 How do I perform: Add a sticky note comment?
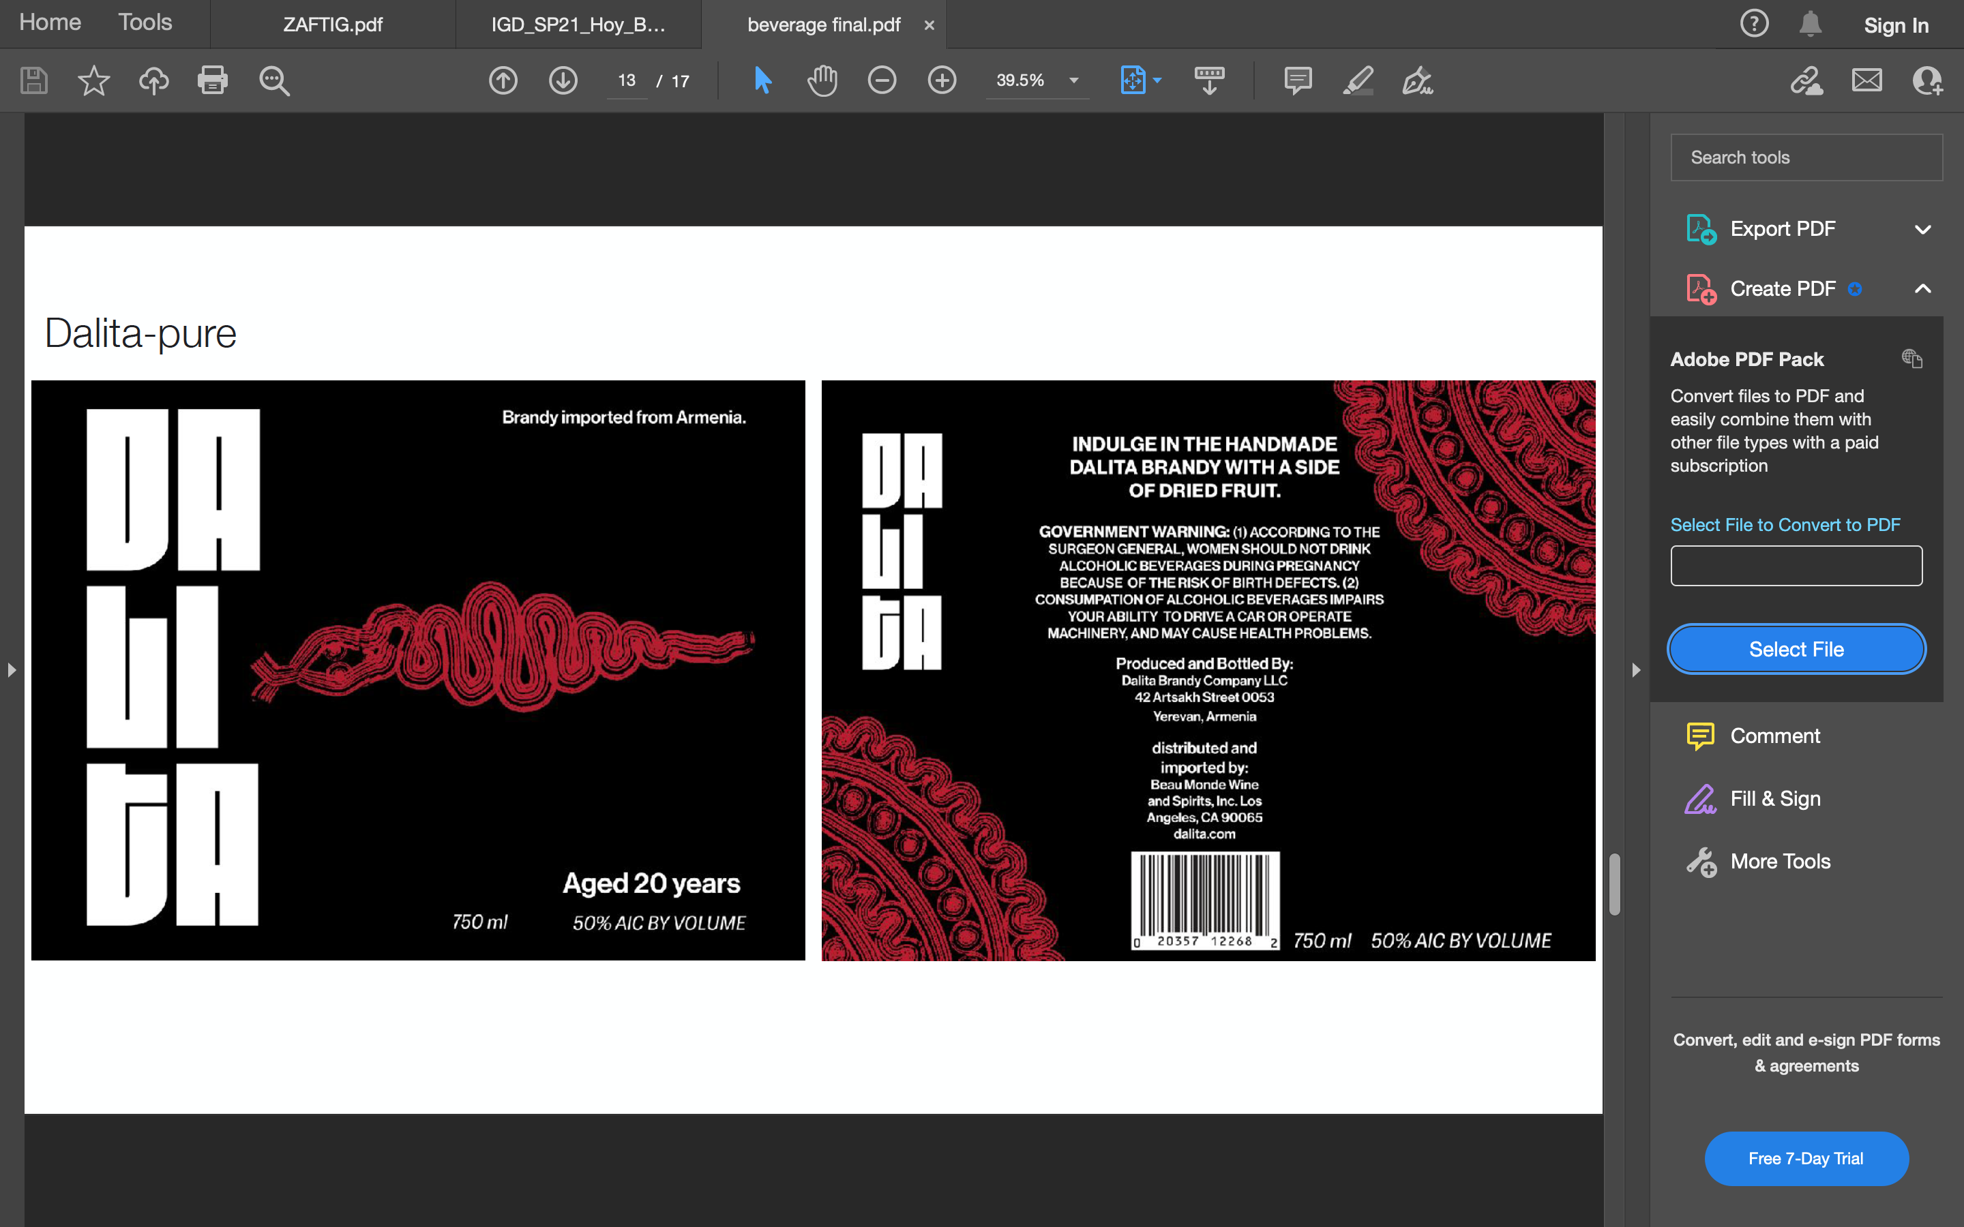pos(1298,80)
